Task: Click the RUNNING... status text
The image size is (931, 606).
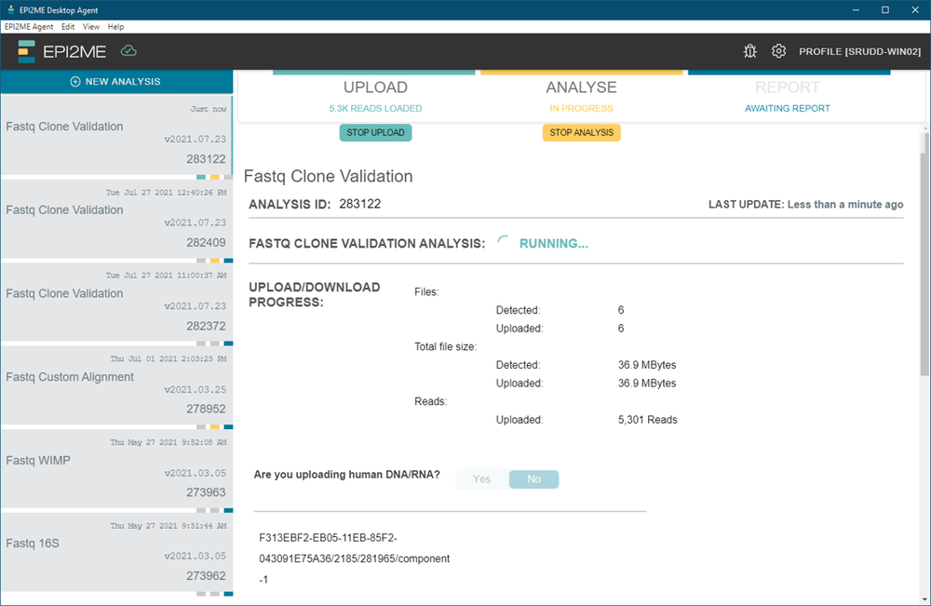Action: click(x=553, y=243)
